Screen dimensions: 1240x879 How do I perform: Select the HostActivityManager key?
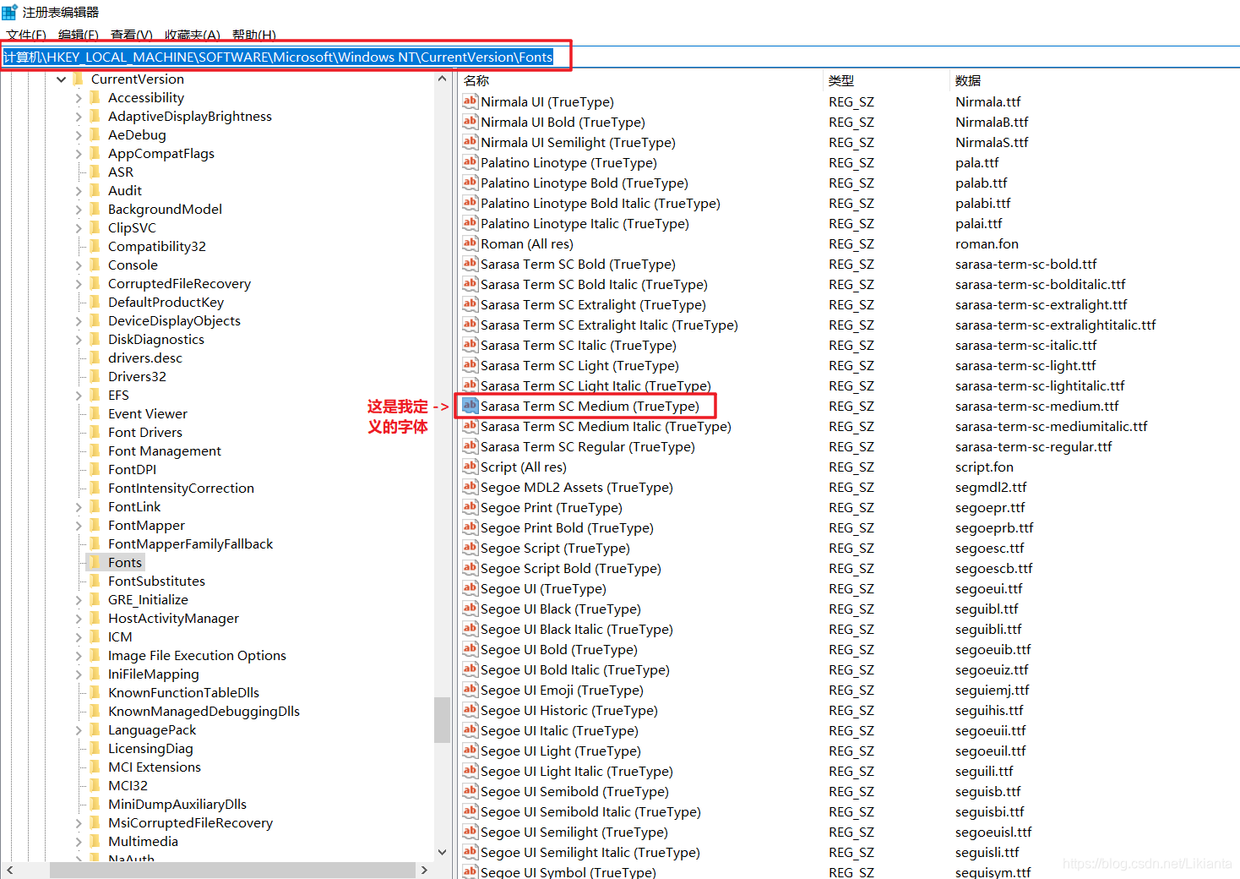[173, 618]
